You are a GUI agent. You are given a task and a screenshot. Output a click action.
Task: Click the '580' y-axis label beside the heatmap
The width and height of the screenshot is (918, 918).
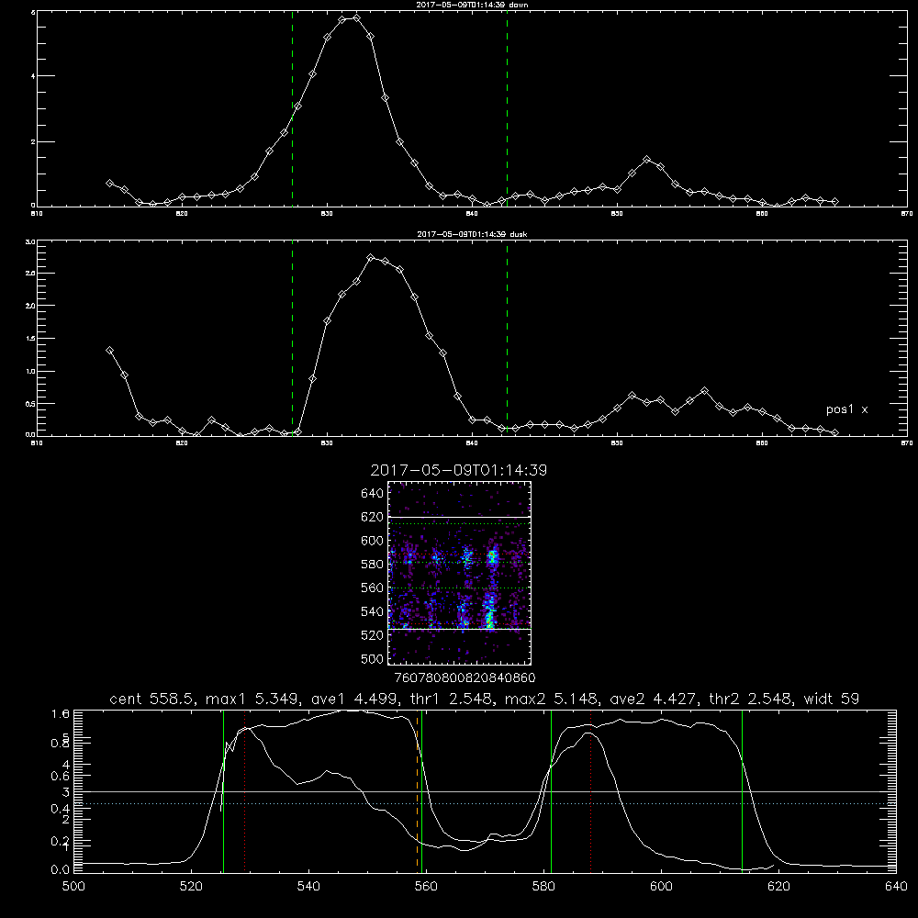pyautogui.click(x=373, y=565)
